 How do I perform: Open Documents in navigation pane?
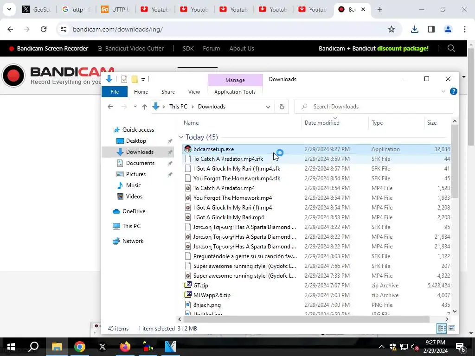click(140, 163)
